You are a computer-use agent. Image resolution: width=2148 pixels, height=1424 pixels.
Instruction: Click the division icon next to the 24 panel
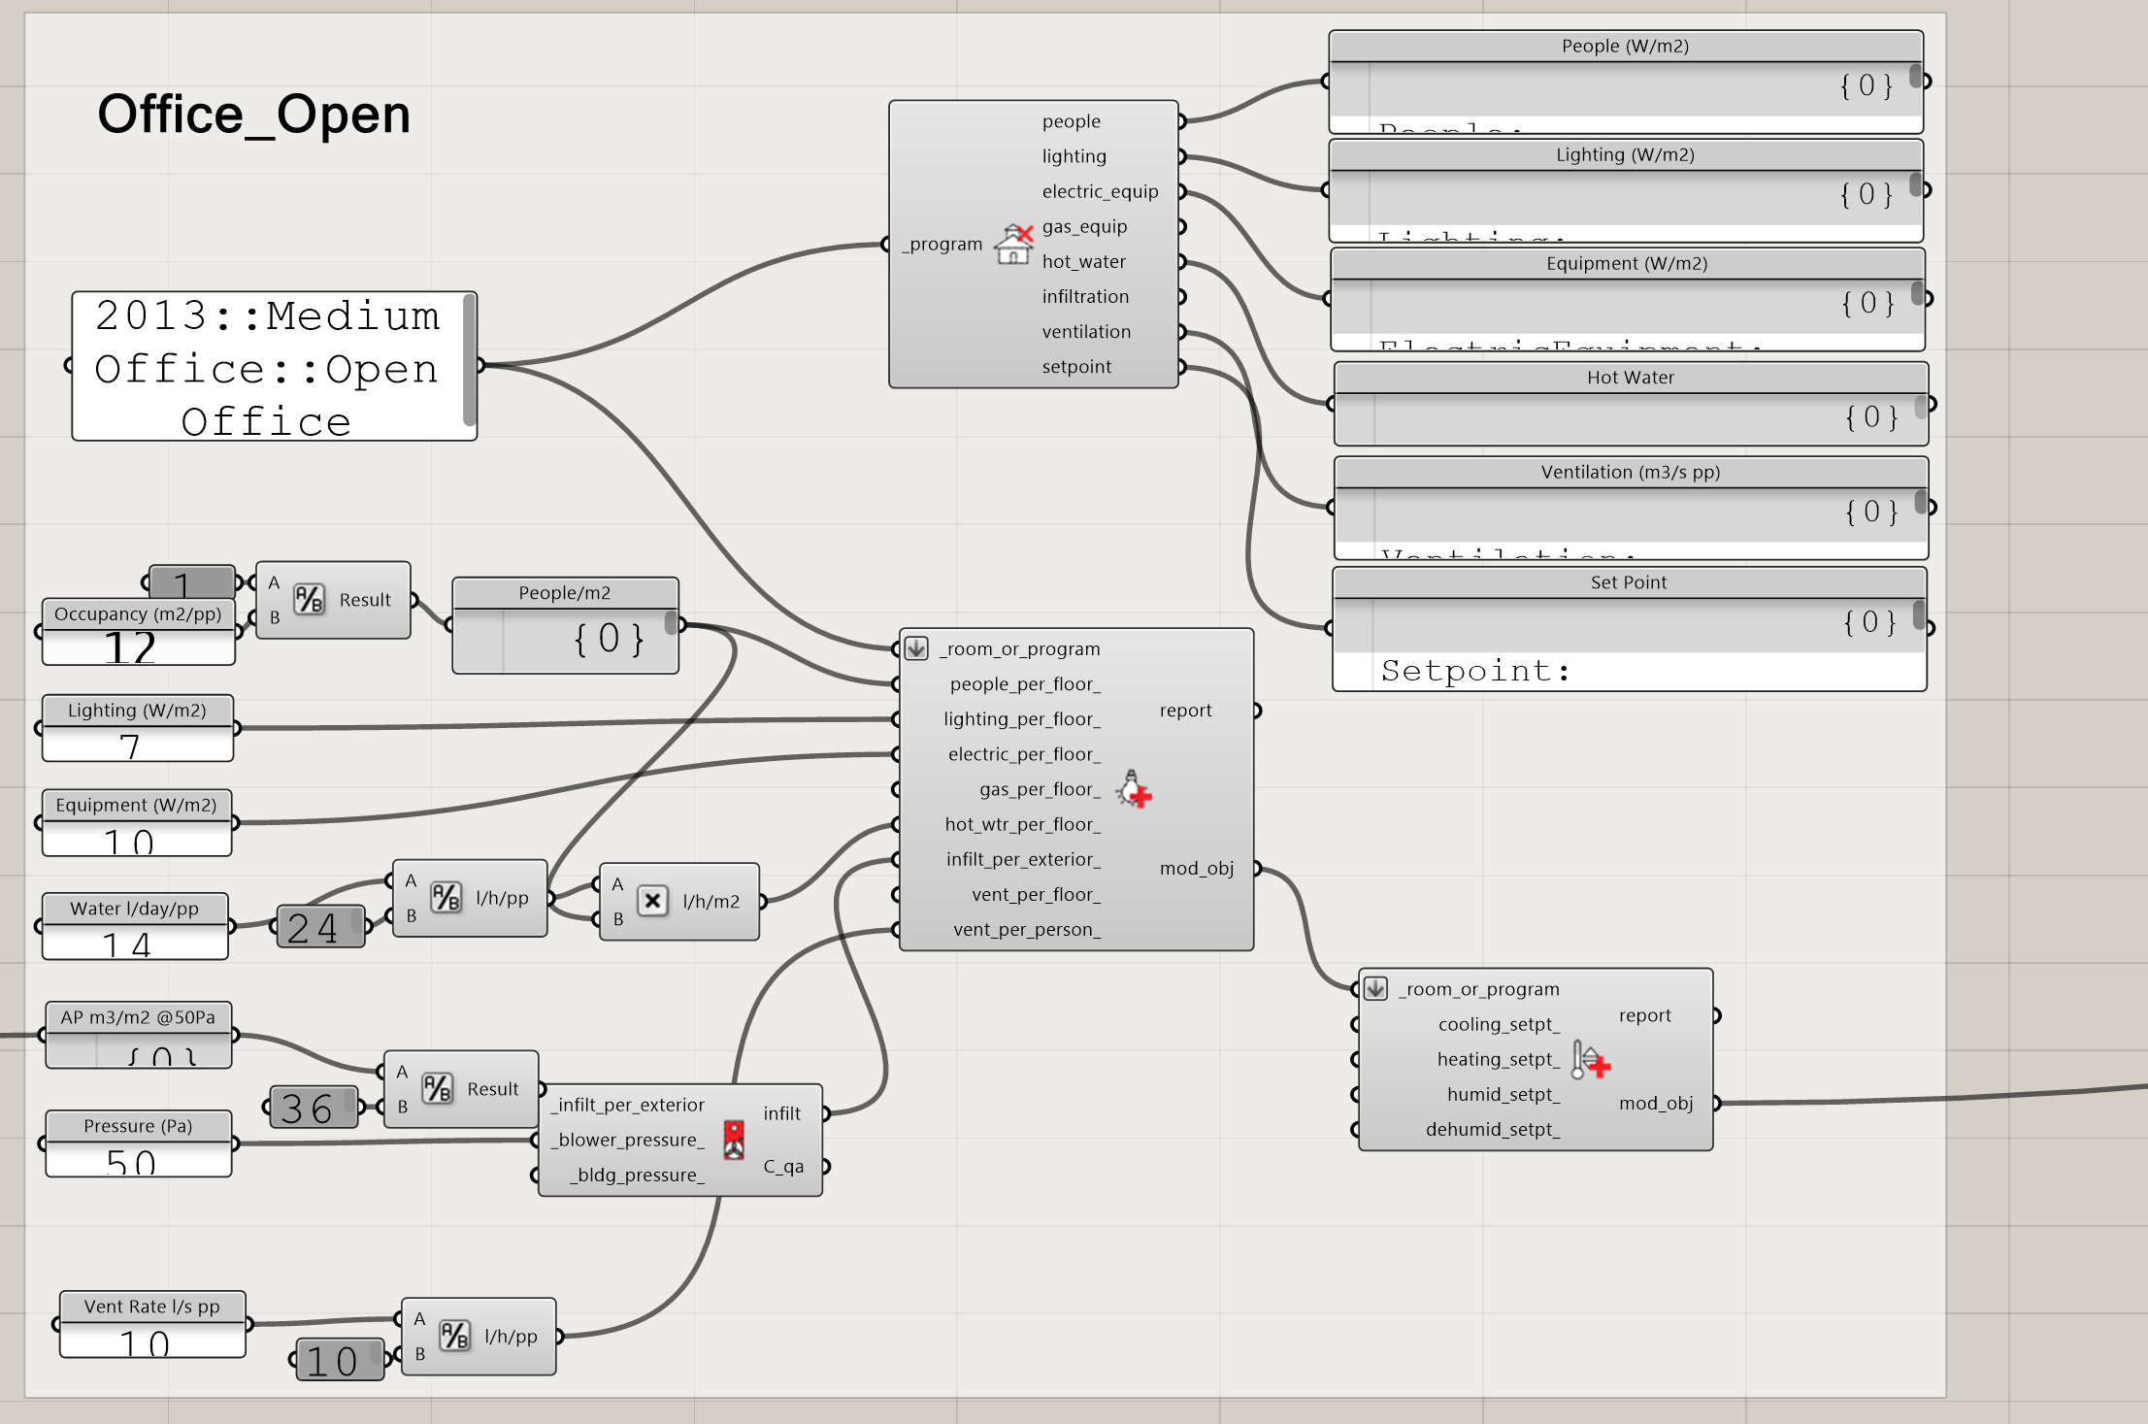point(446,898)
